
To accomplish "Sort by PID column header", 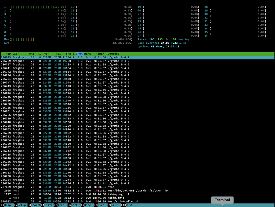I will coord(8,54).
